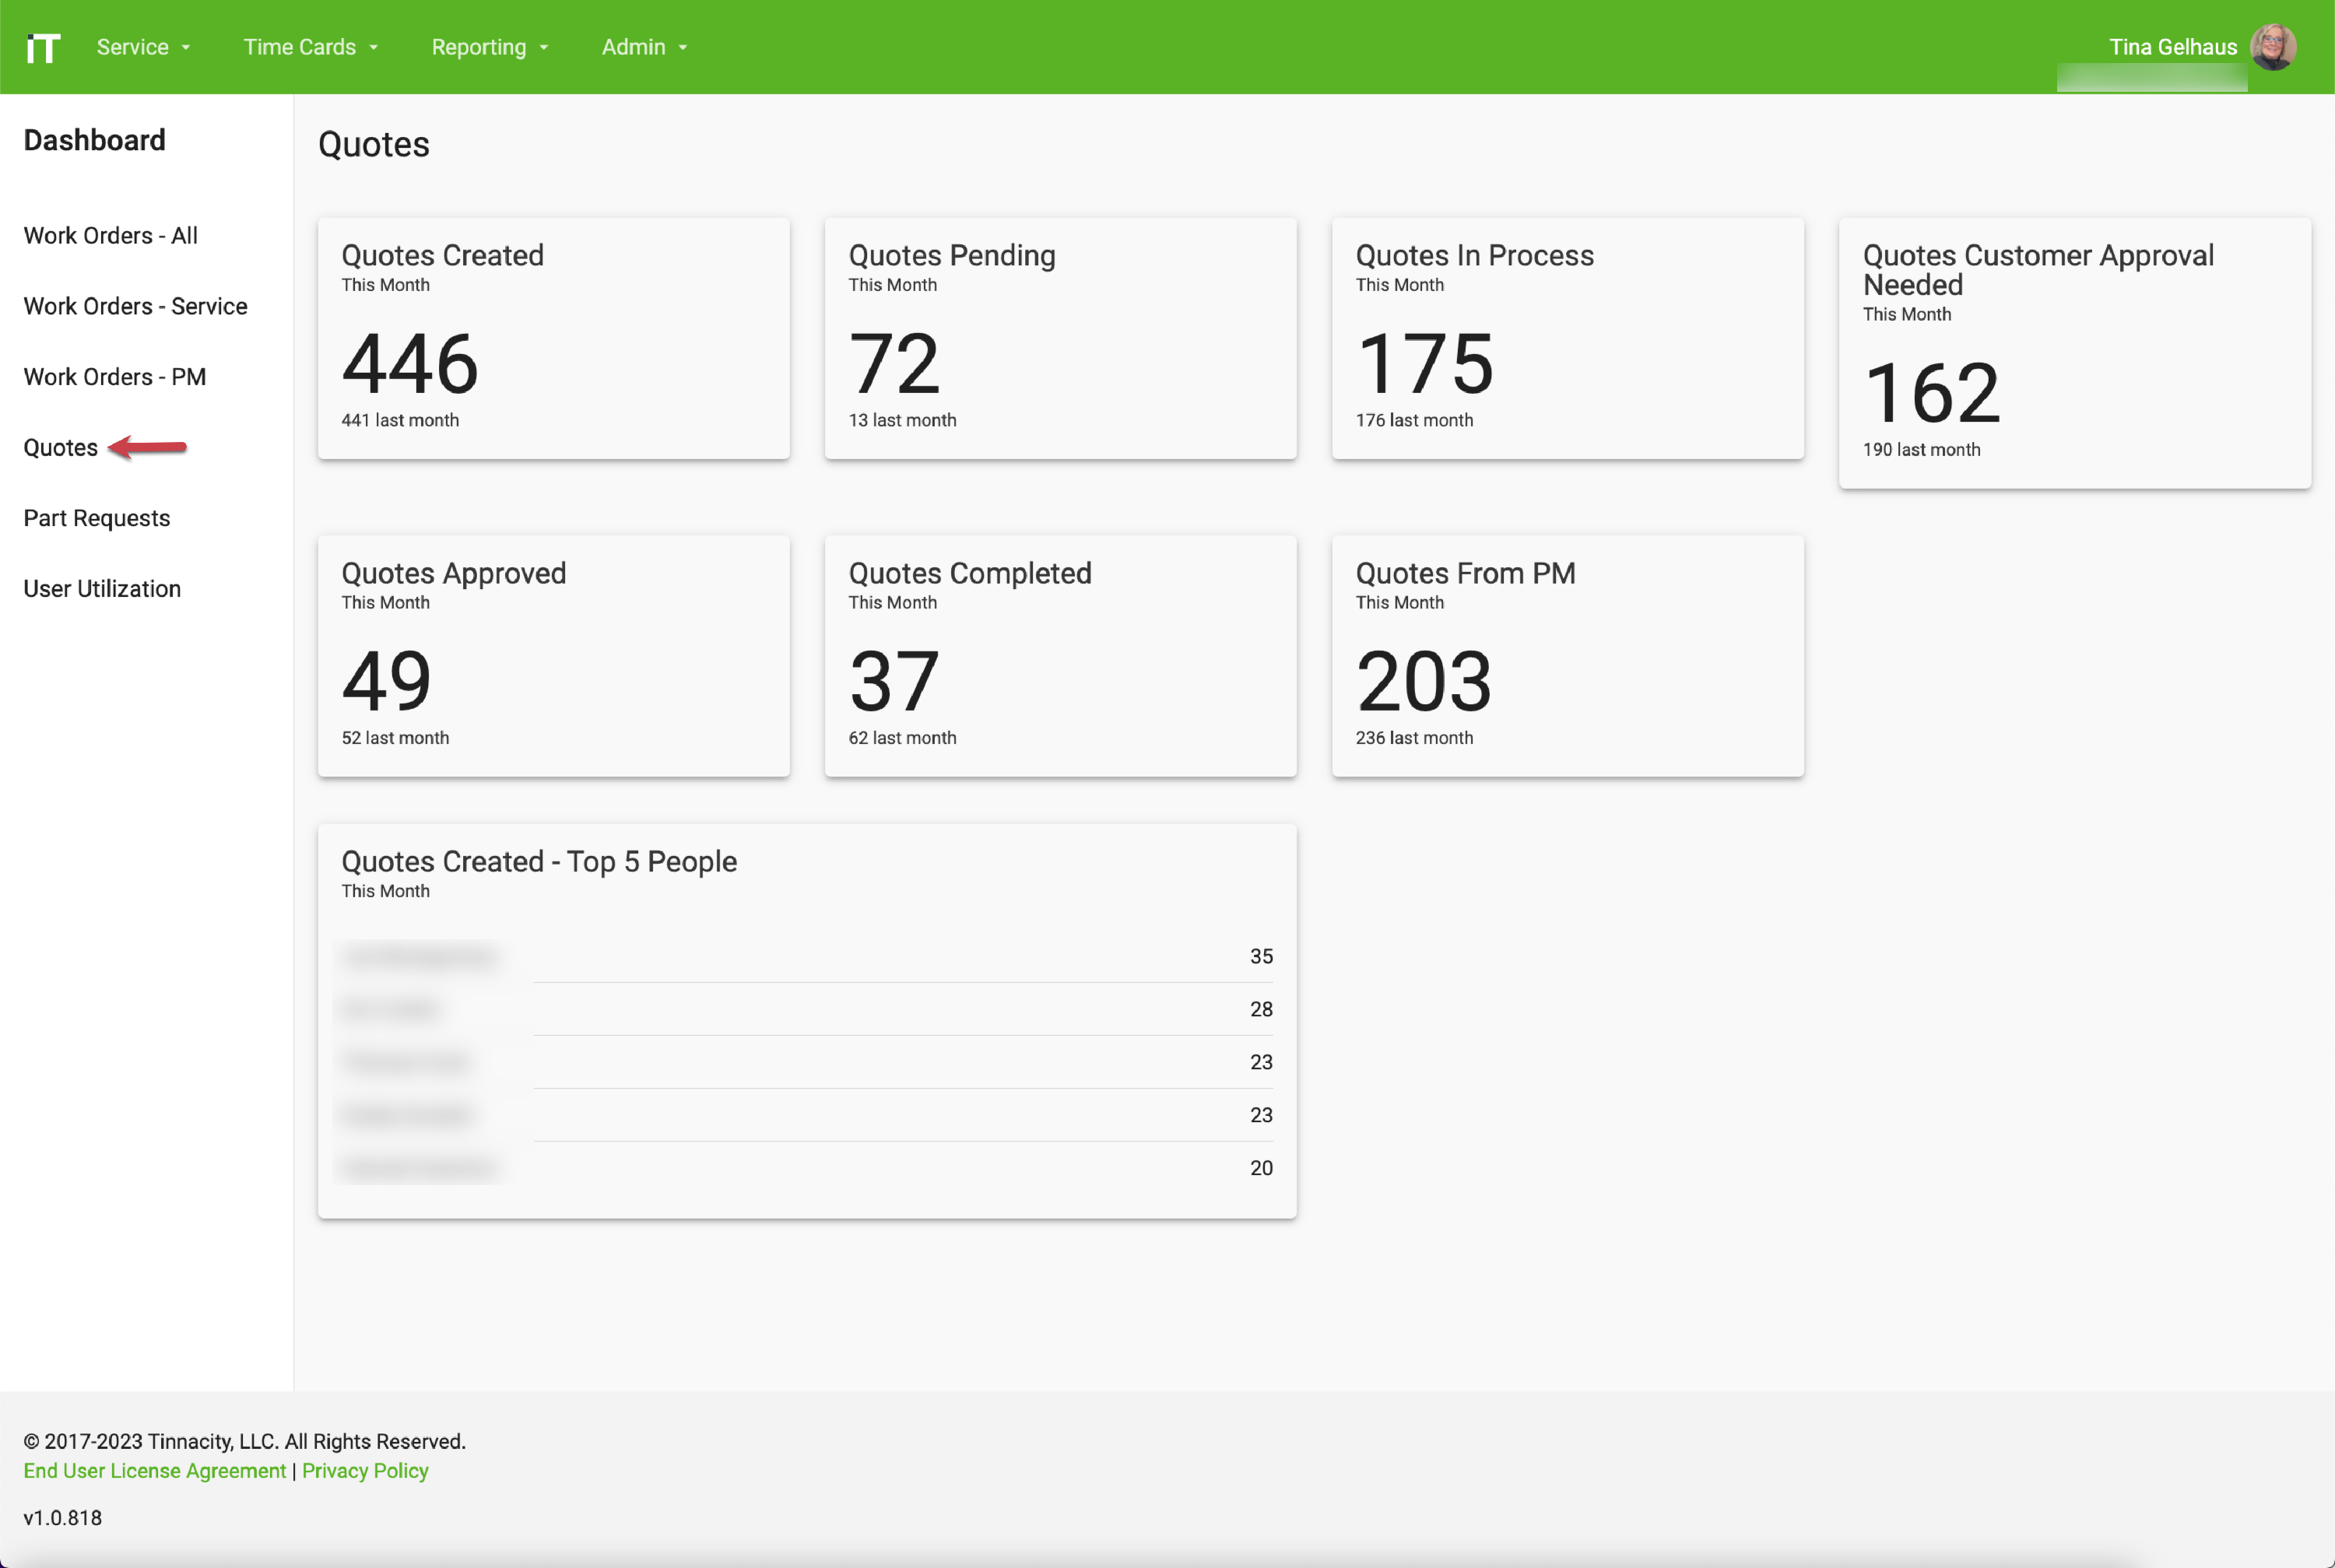Select Quotes in the sidebar
The width and height of the screenshot is (2335, 1568).
click(x=60, y=447)
